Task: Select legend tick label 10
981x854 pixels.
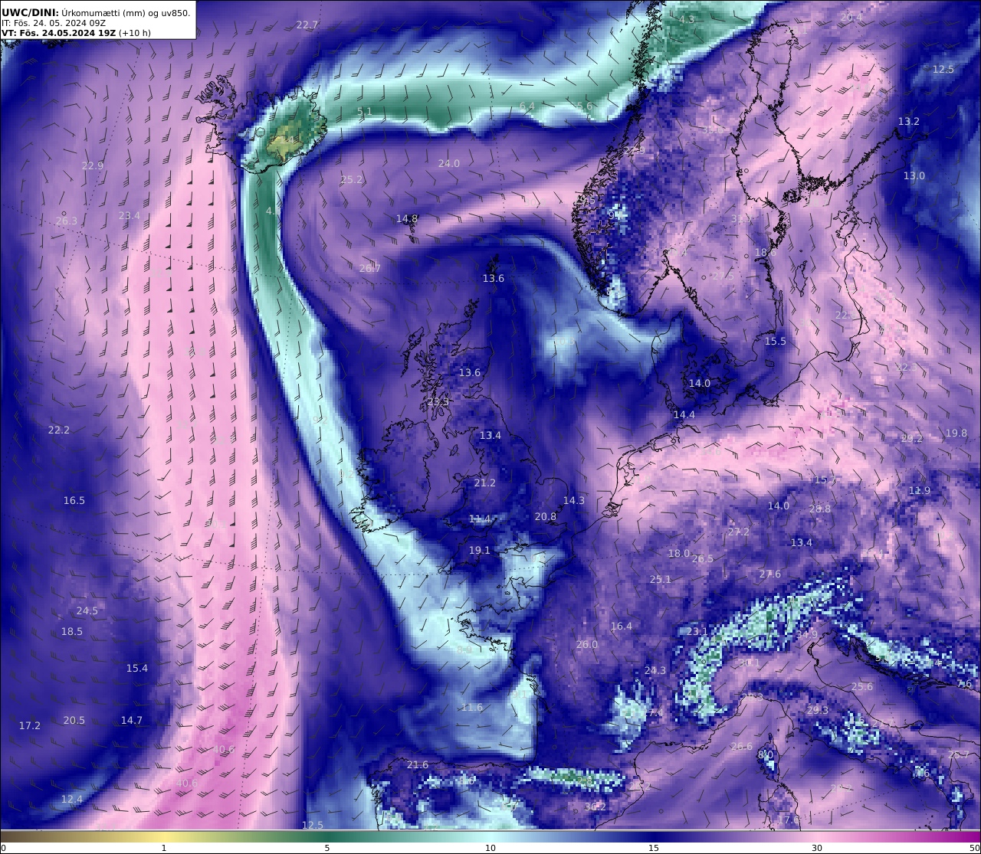Action: [490, 847]
